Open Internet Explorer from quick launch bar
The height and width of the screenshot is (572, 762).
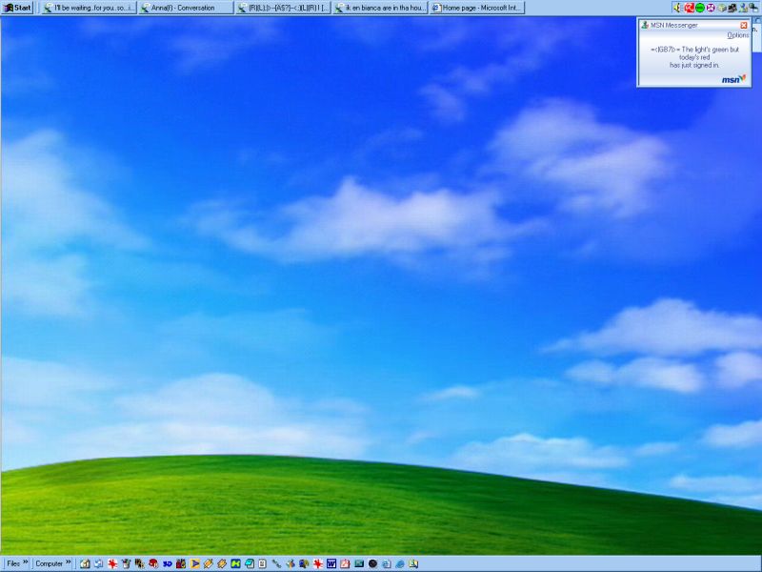tap(400, 563)
